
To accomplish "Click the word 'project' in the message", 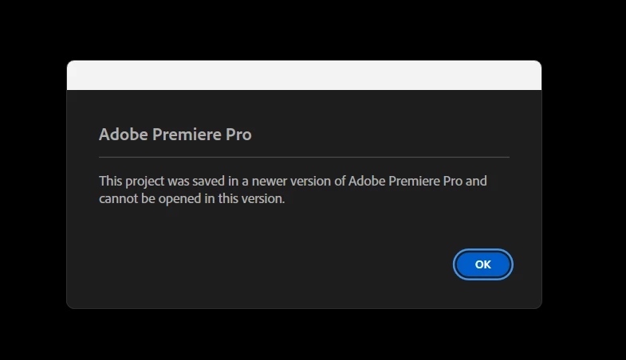I will point(146,181).
